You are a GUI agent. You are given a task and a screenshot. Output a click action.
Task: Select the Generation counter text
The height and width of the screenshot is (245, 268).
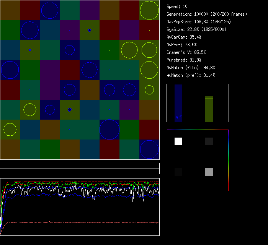[207, 14]
